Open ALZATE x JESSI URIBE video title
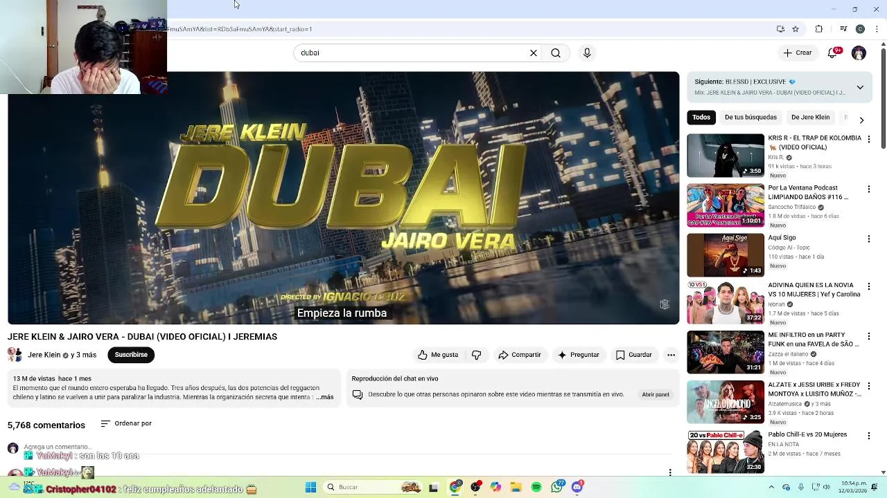This screenshot has width=887, height=498. coord(815,389)
